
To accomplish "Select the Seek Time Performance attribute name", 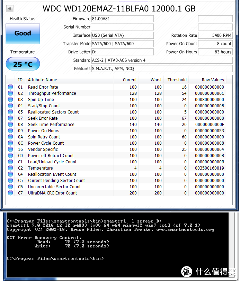I will click(51, 124).
